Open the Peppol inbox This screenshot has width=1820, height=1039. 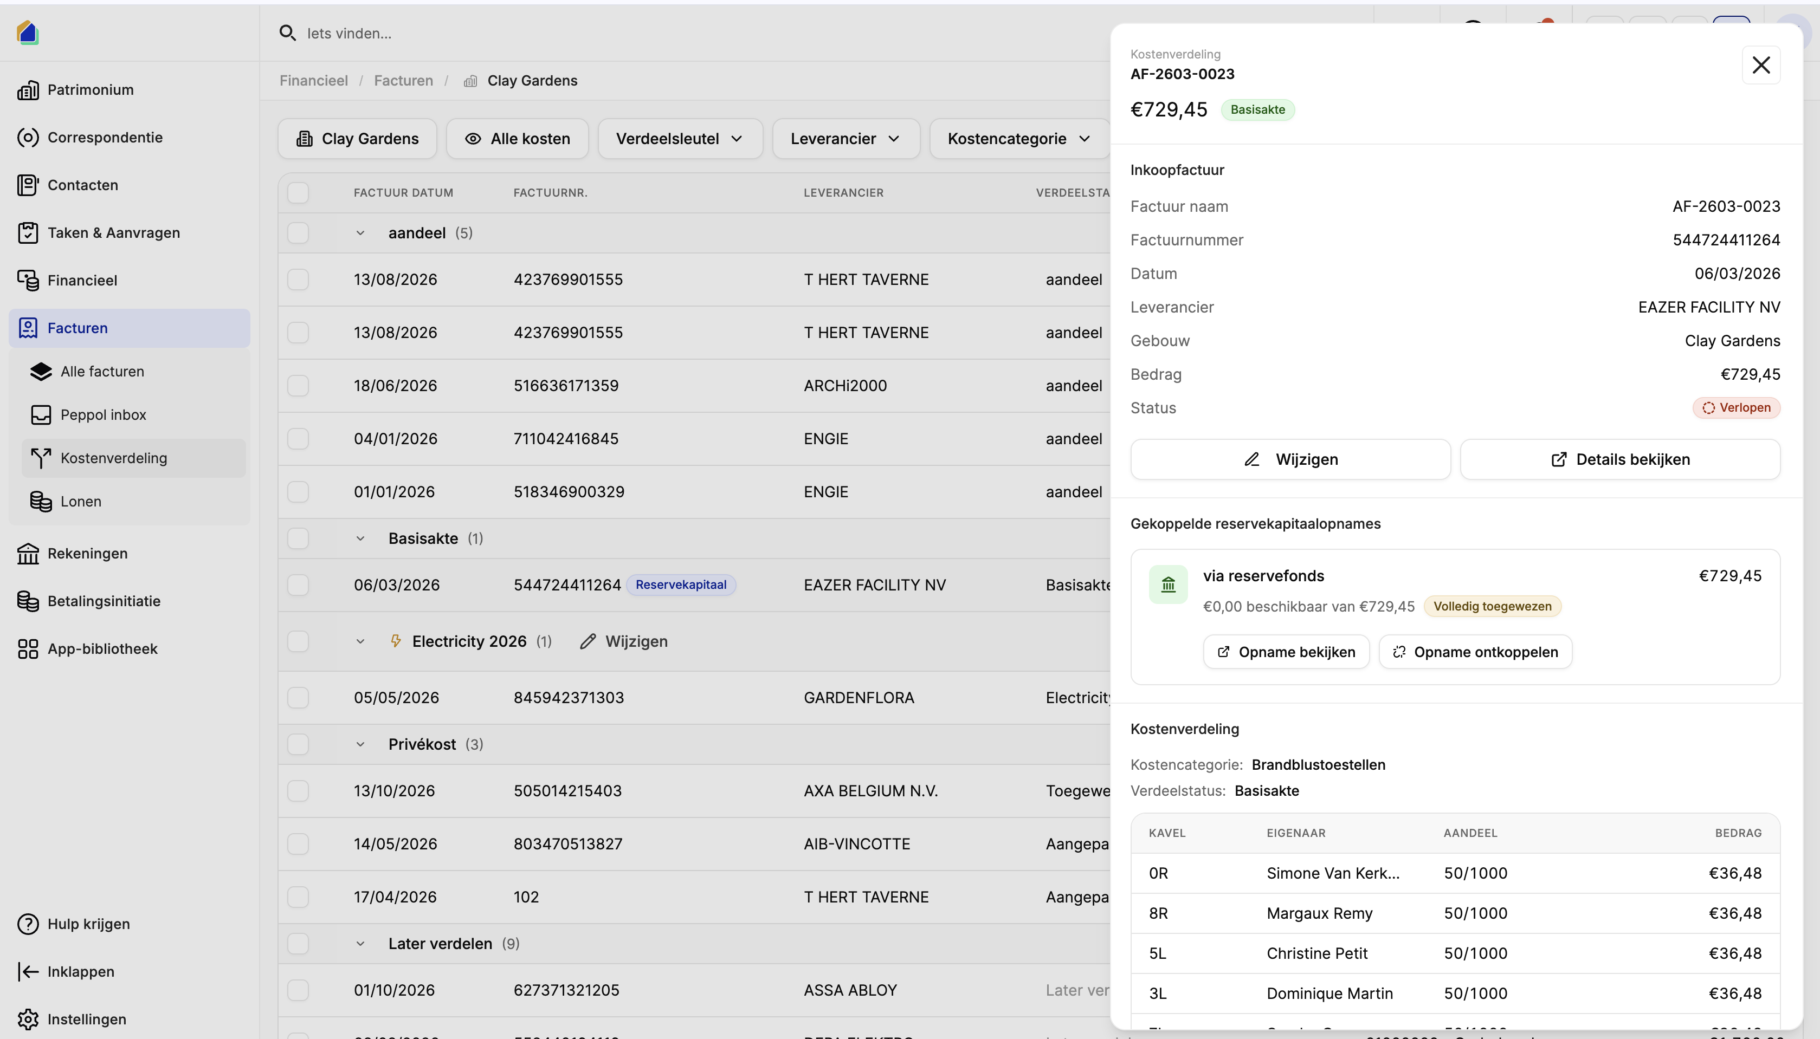click(133, 414)
